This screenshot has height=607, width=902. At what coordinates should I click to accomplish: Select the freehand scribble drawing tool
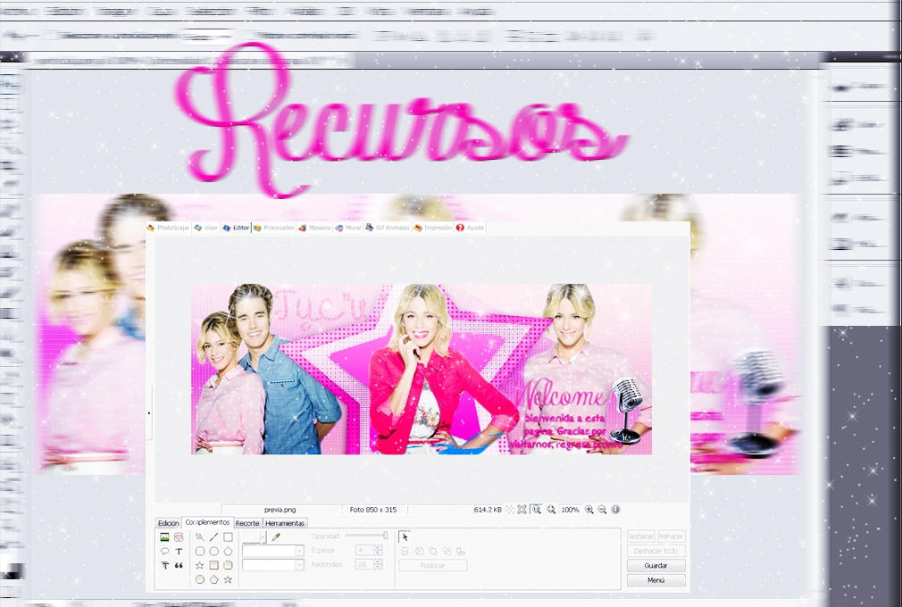[200, 536]
